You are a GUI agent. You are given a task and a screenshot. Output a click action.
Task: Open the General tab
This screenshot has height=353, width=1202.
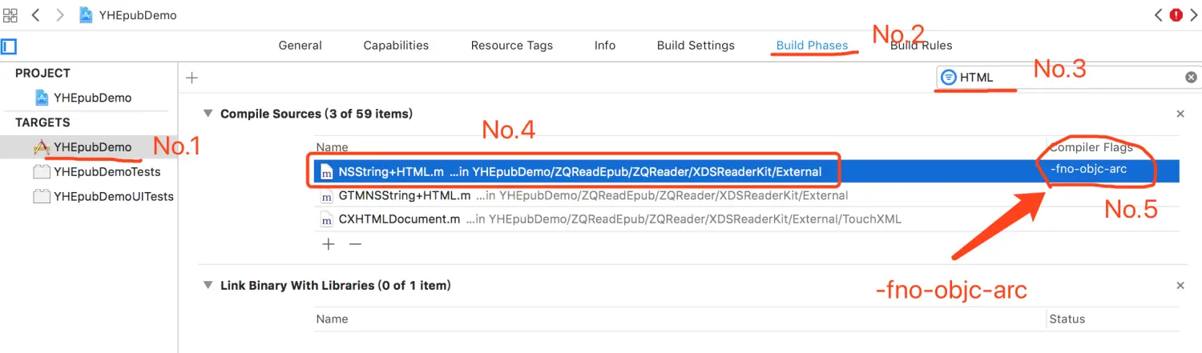tap(300, 45)
